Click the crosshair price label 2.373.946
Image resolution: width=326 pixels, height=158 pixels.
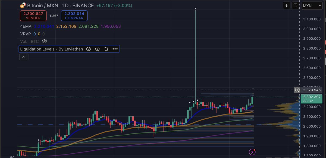click(312, 90)
